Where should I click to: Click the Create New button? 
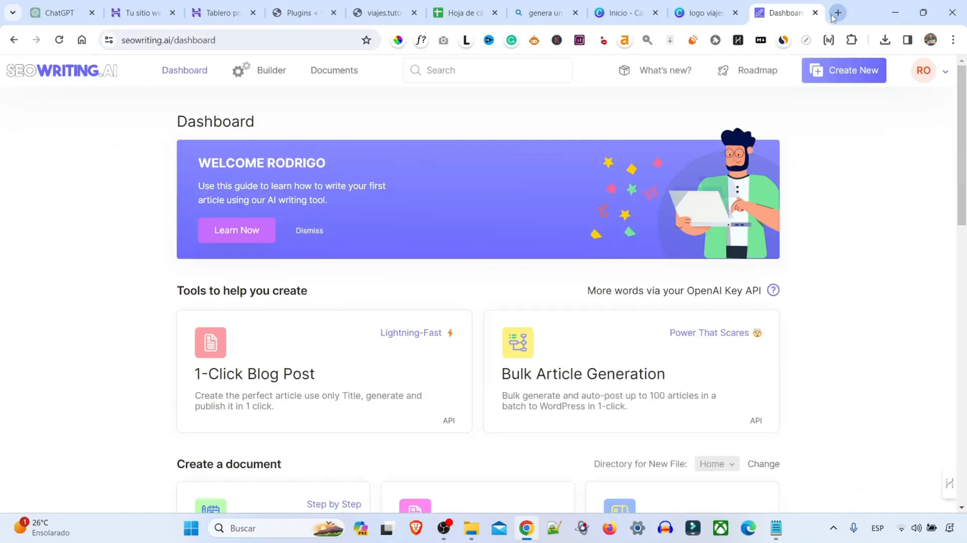pyautogui.click(x=843, y=70)
